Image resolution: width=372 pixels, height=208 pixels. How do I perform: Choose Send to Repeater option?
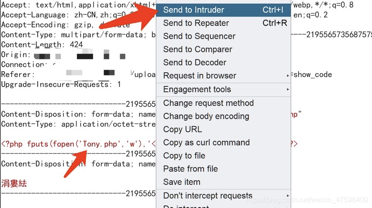coord(196,23)
